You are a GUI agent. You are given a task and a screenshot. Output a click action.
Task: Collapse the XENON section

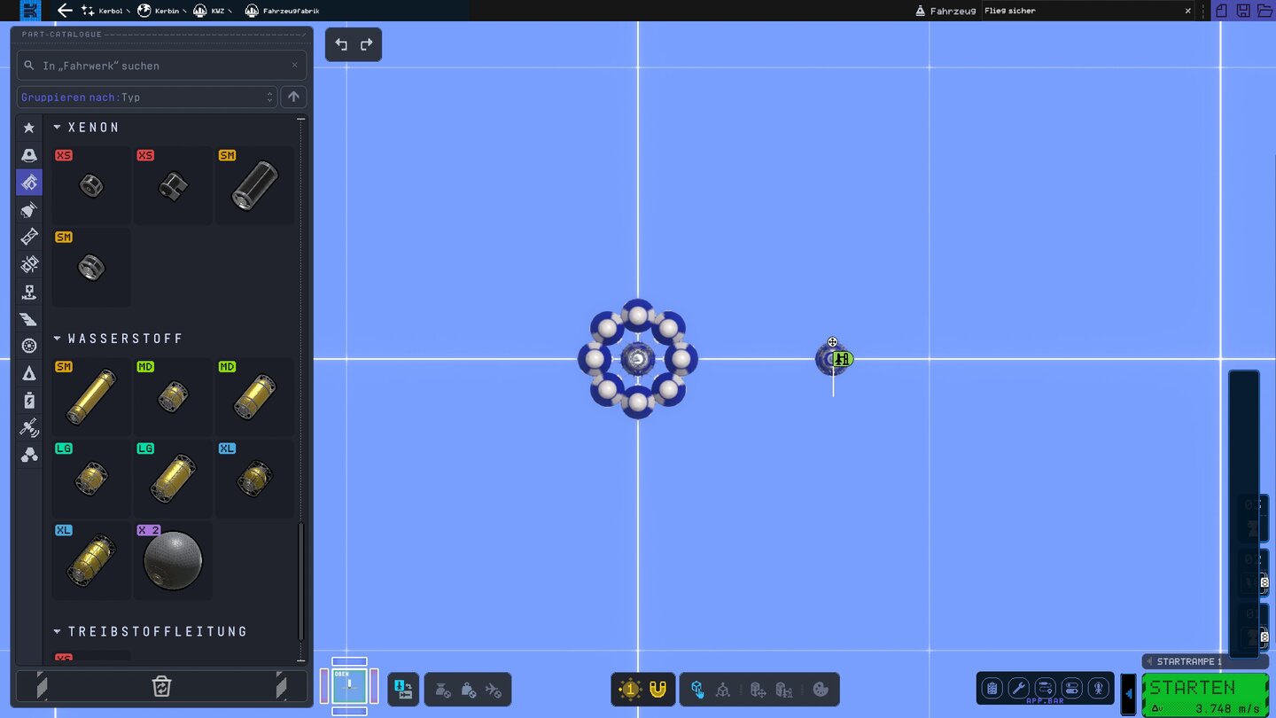(x=58, y=128)
